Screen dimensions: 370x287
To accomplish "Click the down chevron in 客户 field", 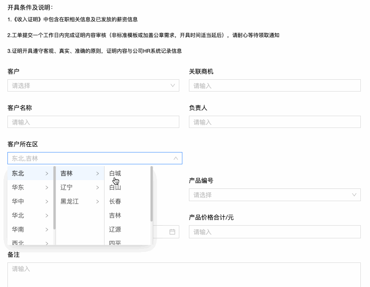I will (x=173, y=85).
